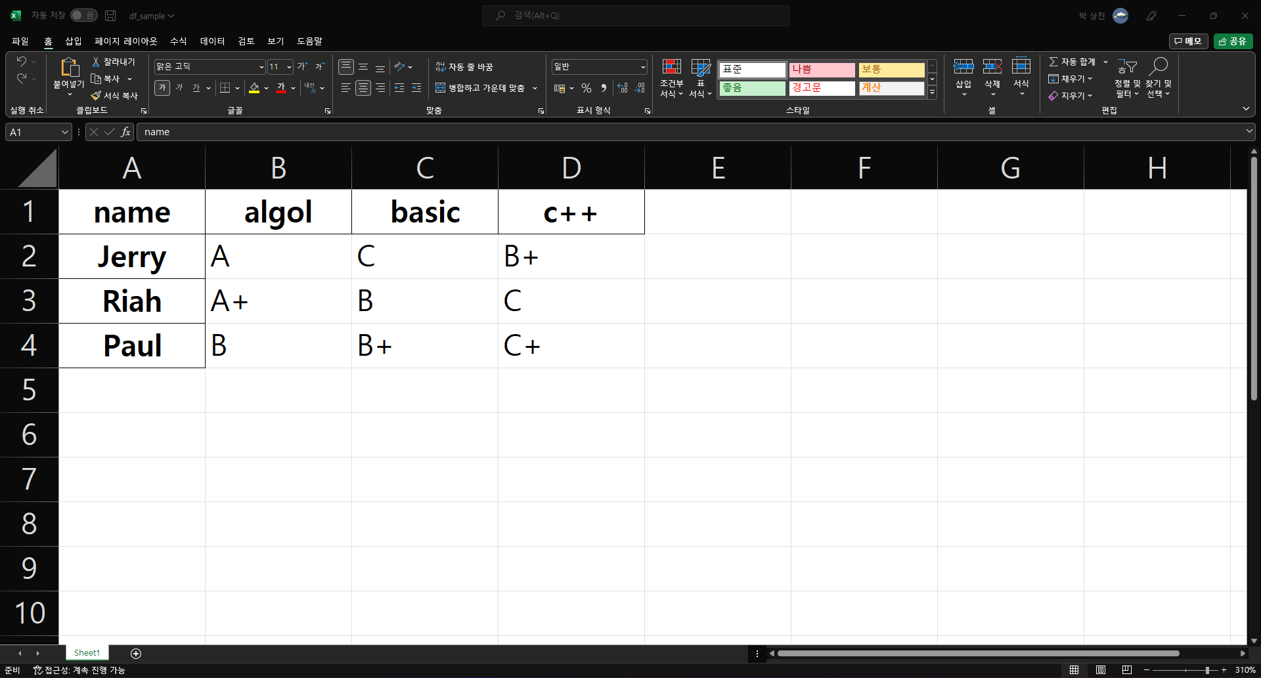Switch to the 보기 (View) tab
The height and width of the screenshot is (678, 1261).
click(276, 41)
